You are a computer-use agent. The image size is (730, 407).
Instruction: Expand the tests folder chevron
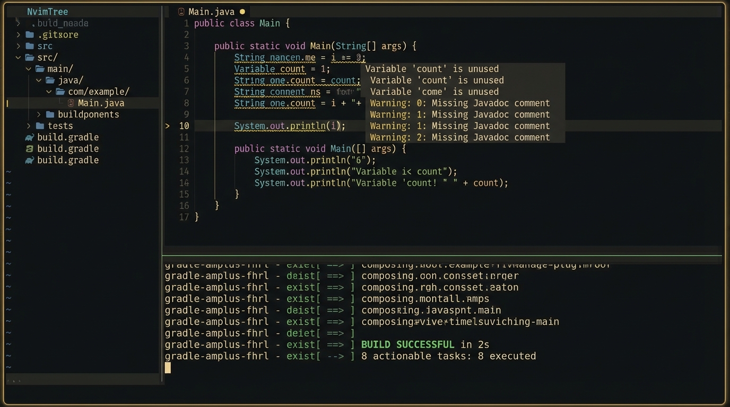coord(29,126)
